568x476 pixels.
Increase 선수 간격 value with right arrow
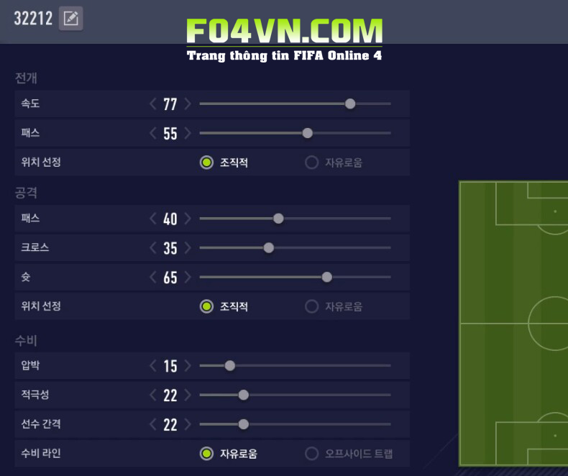[x=188, y=424]
